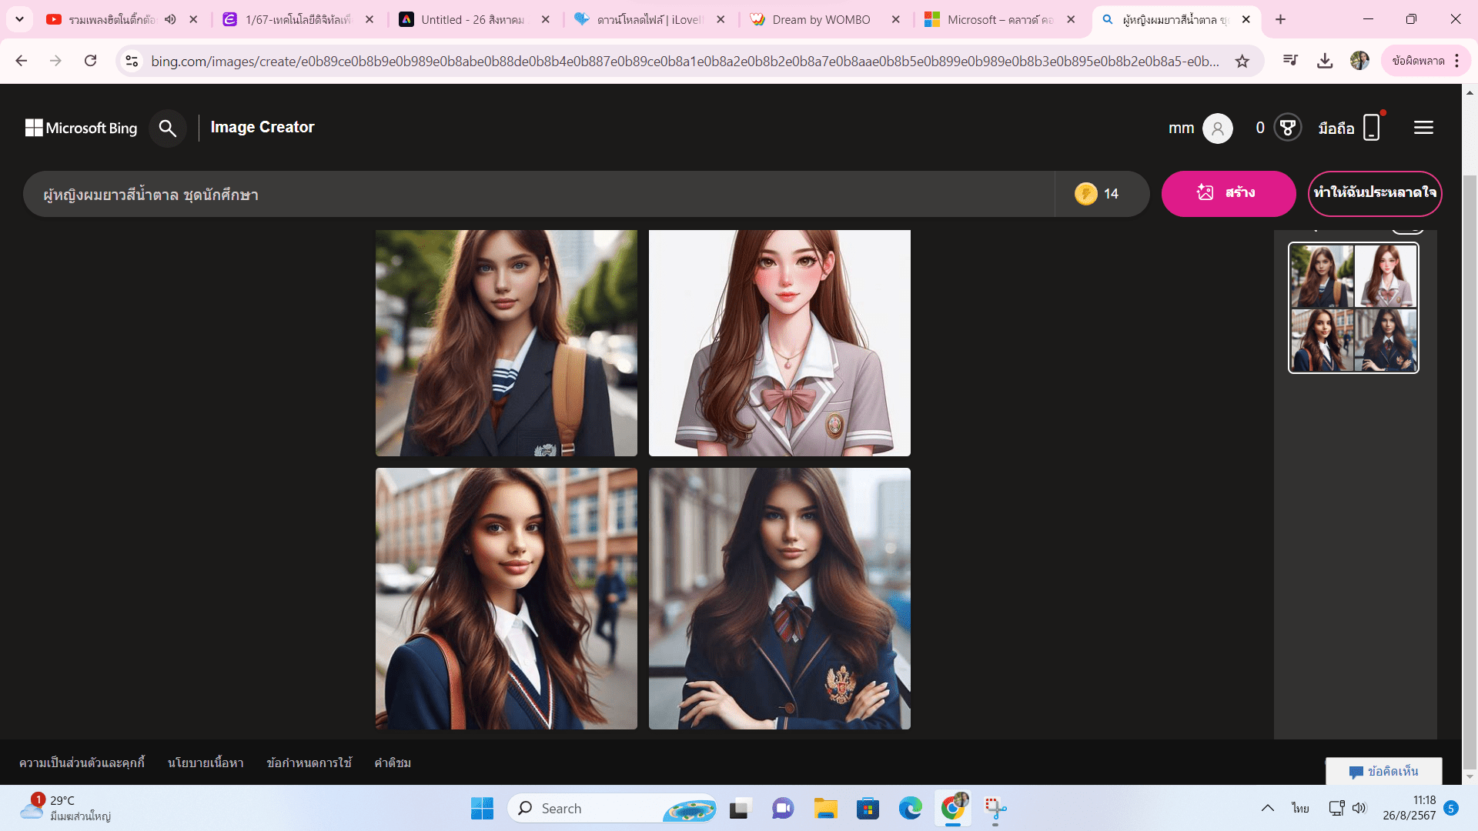Click the media control toolbar icon
Viewport: 1478px width, 831px height.
pyautogui.click(x=1291, y=61)
